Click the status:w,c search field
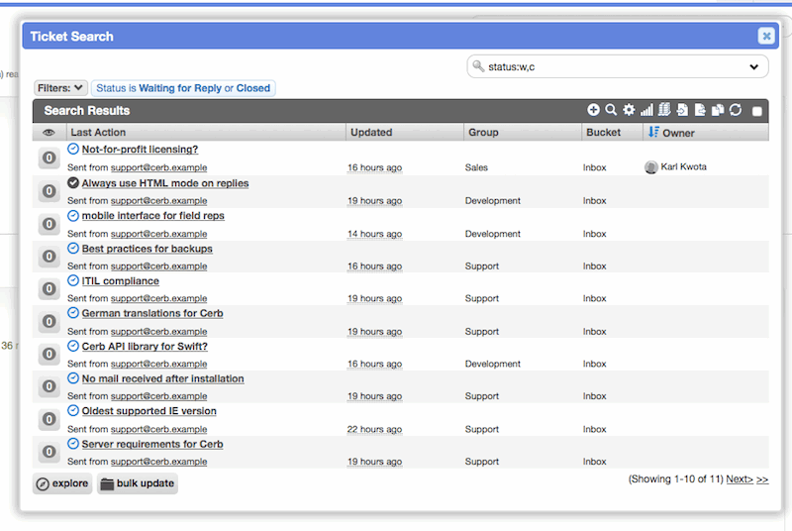The image size is (792, 531). point(618,66)
